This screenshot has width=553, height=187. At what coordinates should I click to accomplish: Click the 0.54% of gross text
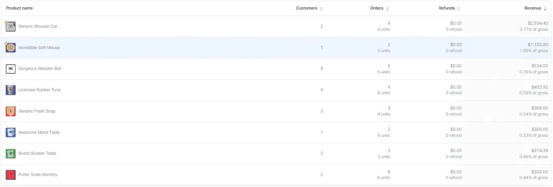[x=534, y=114]
